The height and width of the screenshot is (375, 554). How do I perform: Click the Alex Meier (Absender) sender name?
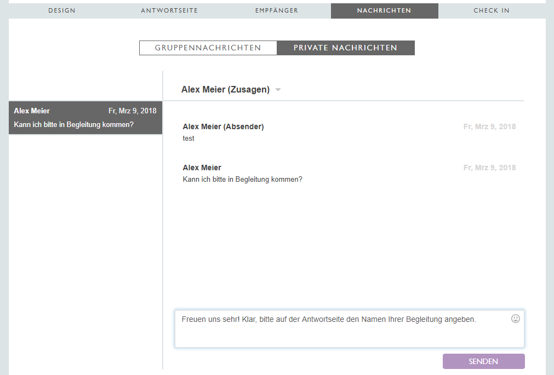coord(223,127)
